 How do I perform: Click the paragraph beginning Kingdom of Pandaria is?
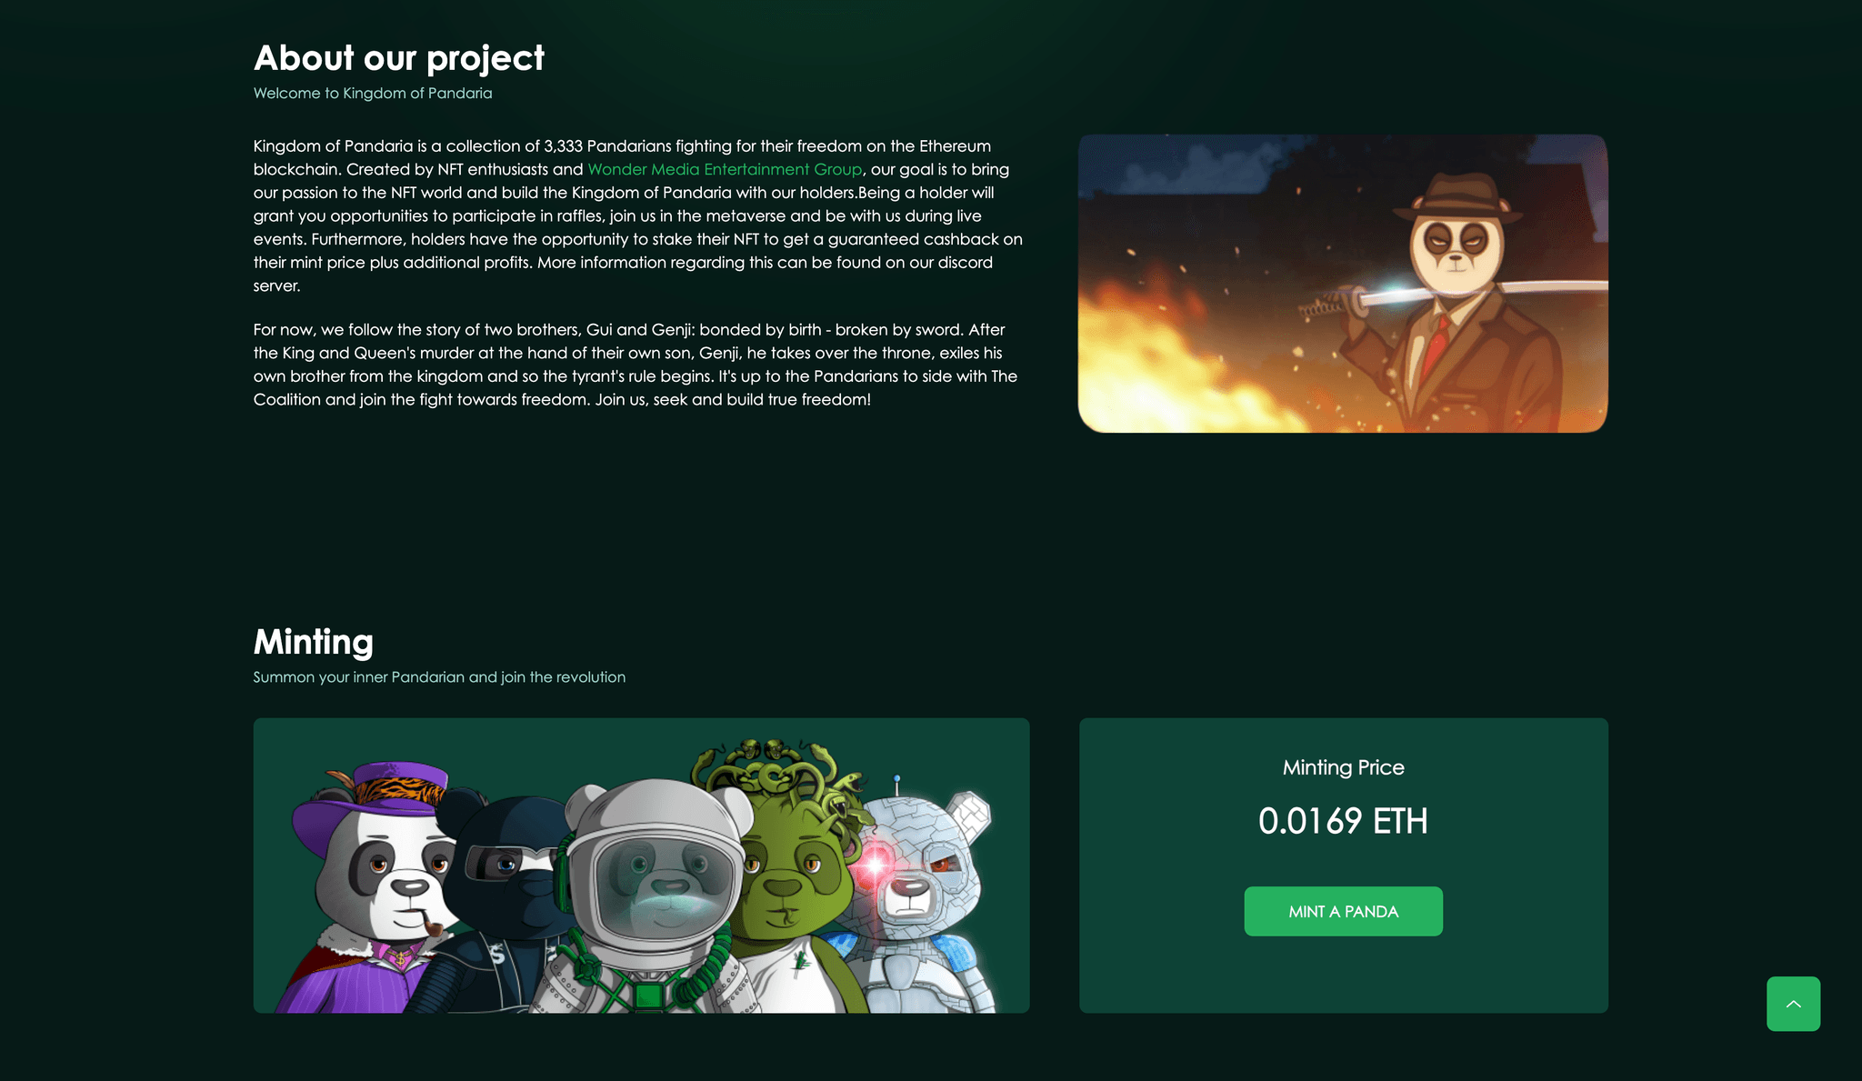638,215
